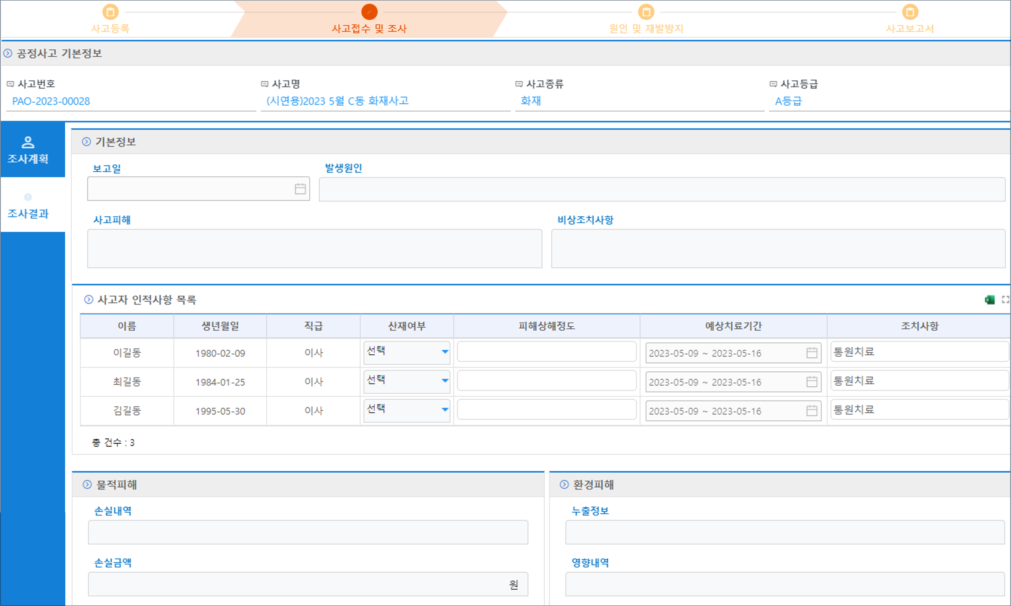
Task: Open 예상치료기간 calendar icon for 최길동
Action: click(812, 382)
